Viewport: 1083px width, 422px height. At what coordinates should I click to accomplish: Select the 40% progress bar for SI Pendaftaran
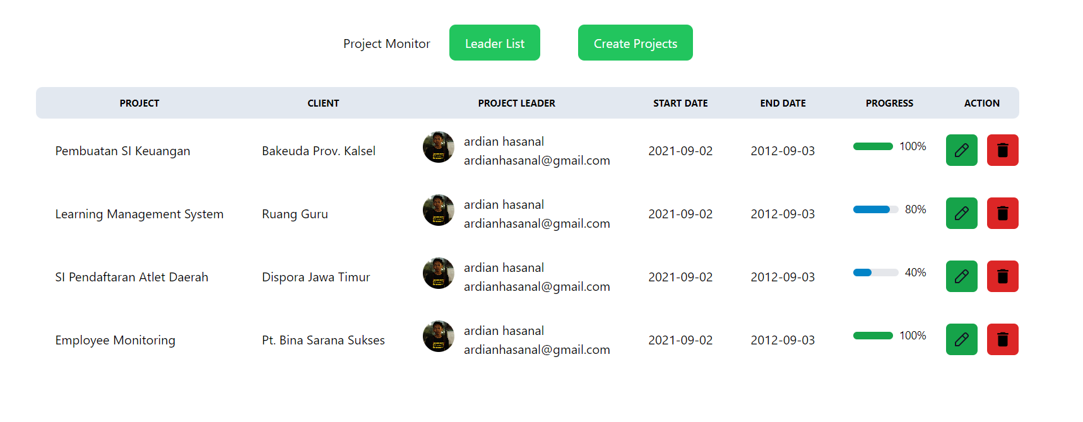[875, 272]
